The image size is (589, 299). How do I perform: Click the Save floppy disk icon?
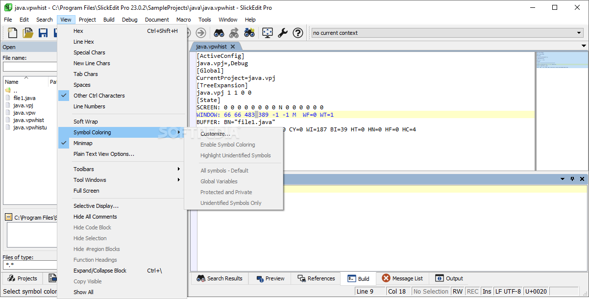point(43,33)
